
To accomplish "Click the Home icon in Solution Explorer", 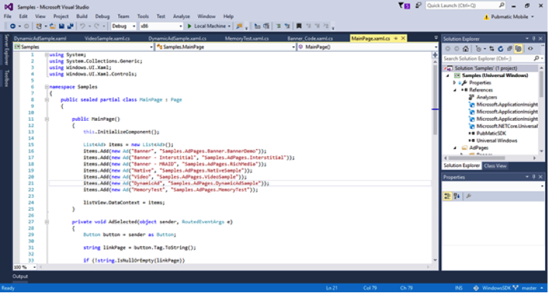I will pyautogui.click(x=465, y=49).
